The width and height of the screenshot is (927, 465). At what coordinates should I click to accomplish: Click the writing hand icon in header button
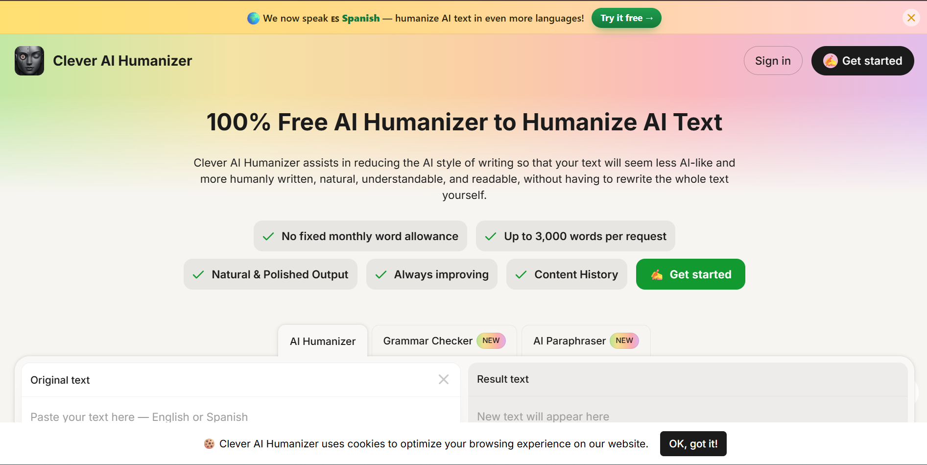pyautogui.click(x=830, y=61)
